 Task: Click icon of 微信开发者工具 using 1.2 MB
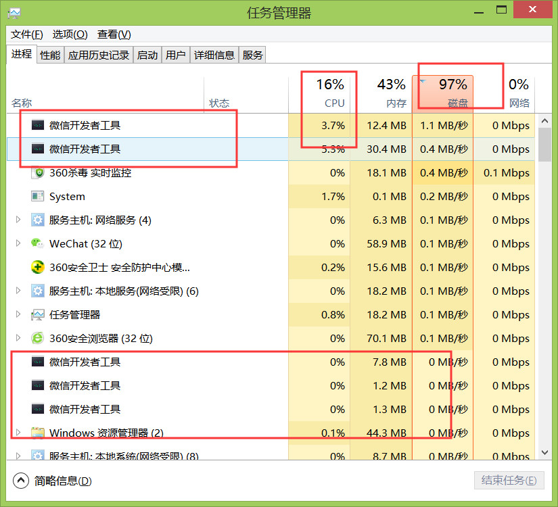(x=38, y=386)
